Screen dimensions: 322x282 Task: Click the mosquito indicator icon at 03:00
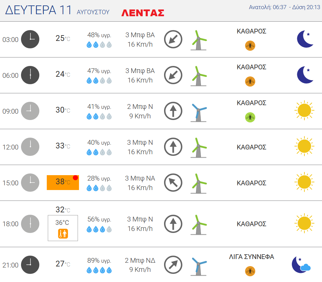250,45
